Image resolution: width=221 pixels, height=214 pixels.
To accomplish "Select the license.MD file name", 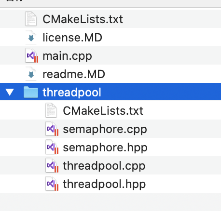I will pyautogui.click(x=72, y=37).
